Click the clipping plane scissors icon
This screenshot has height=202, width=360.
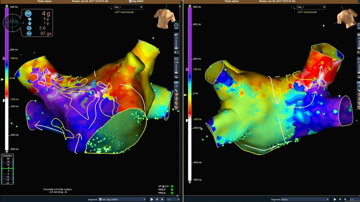pos(176,59)
